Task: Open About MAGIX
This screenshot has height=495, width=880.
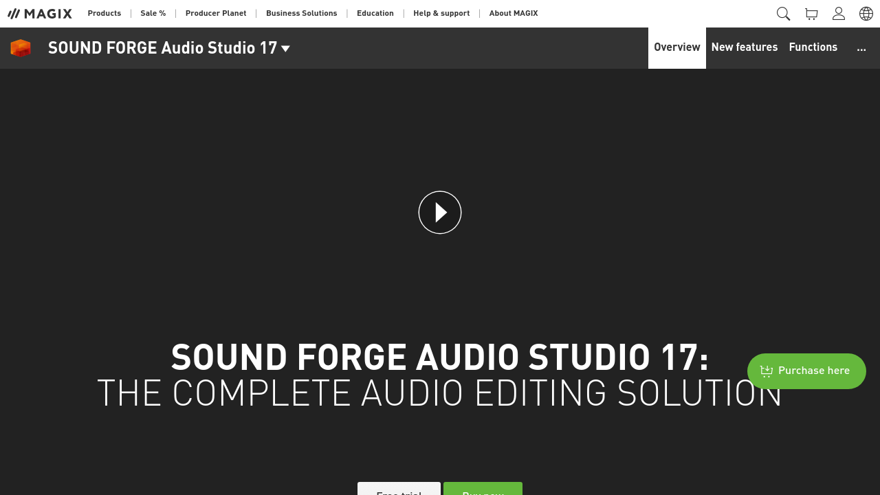Action: [x=514, y=14]
